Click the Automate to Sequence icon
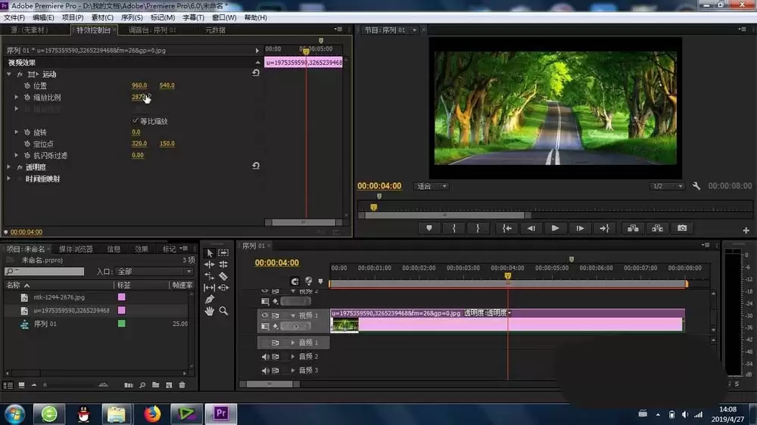This screenshot has height=425, width=757. [x=129, y=385]
